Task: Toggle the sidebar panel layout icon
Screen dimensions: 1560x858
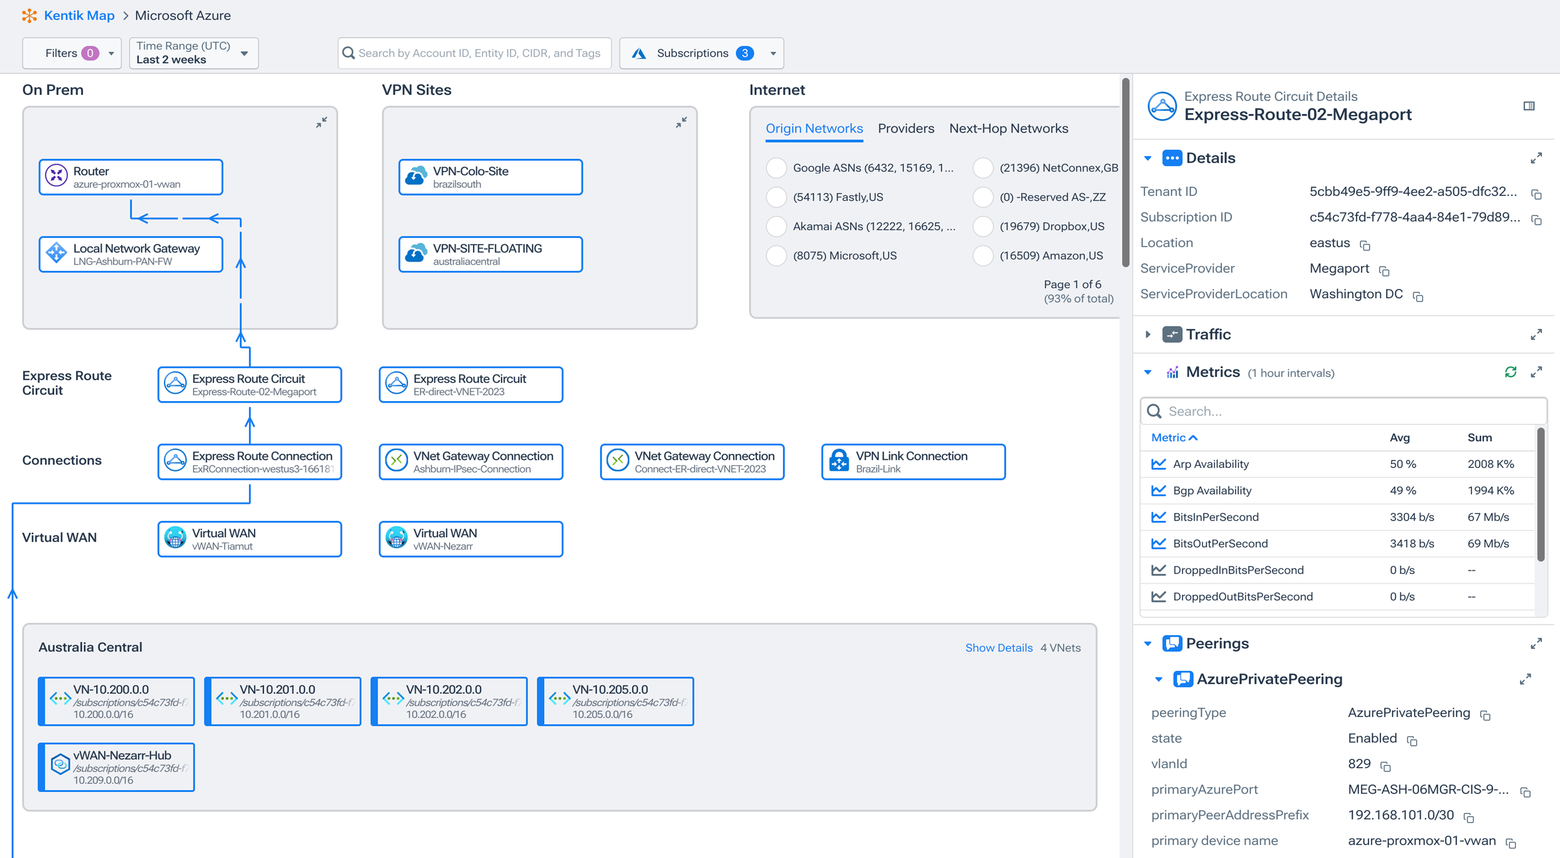Action: coord(1529,106)
